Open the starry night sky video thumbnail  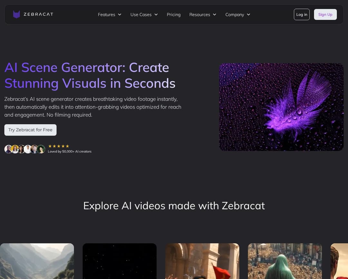coord(120,261)
